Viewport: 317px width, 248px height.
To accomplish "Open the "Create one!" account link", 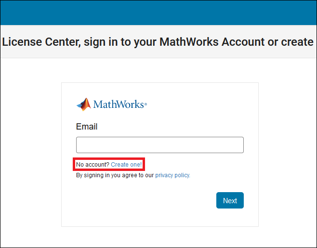I will (126, 165).
